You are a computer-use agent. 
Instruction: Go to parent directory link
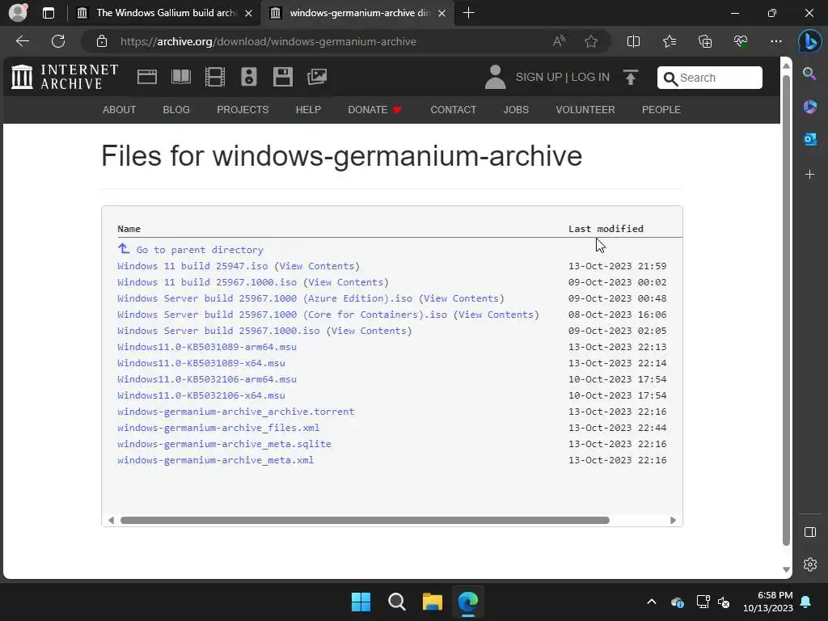pyautogui.click(x=200, y=250)
